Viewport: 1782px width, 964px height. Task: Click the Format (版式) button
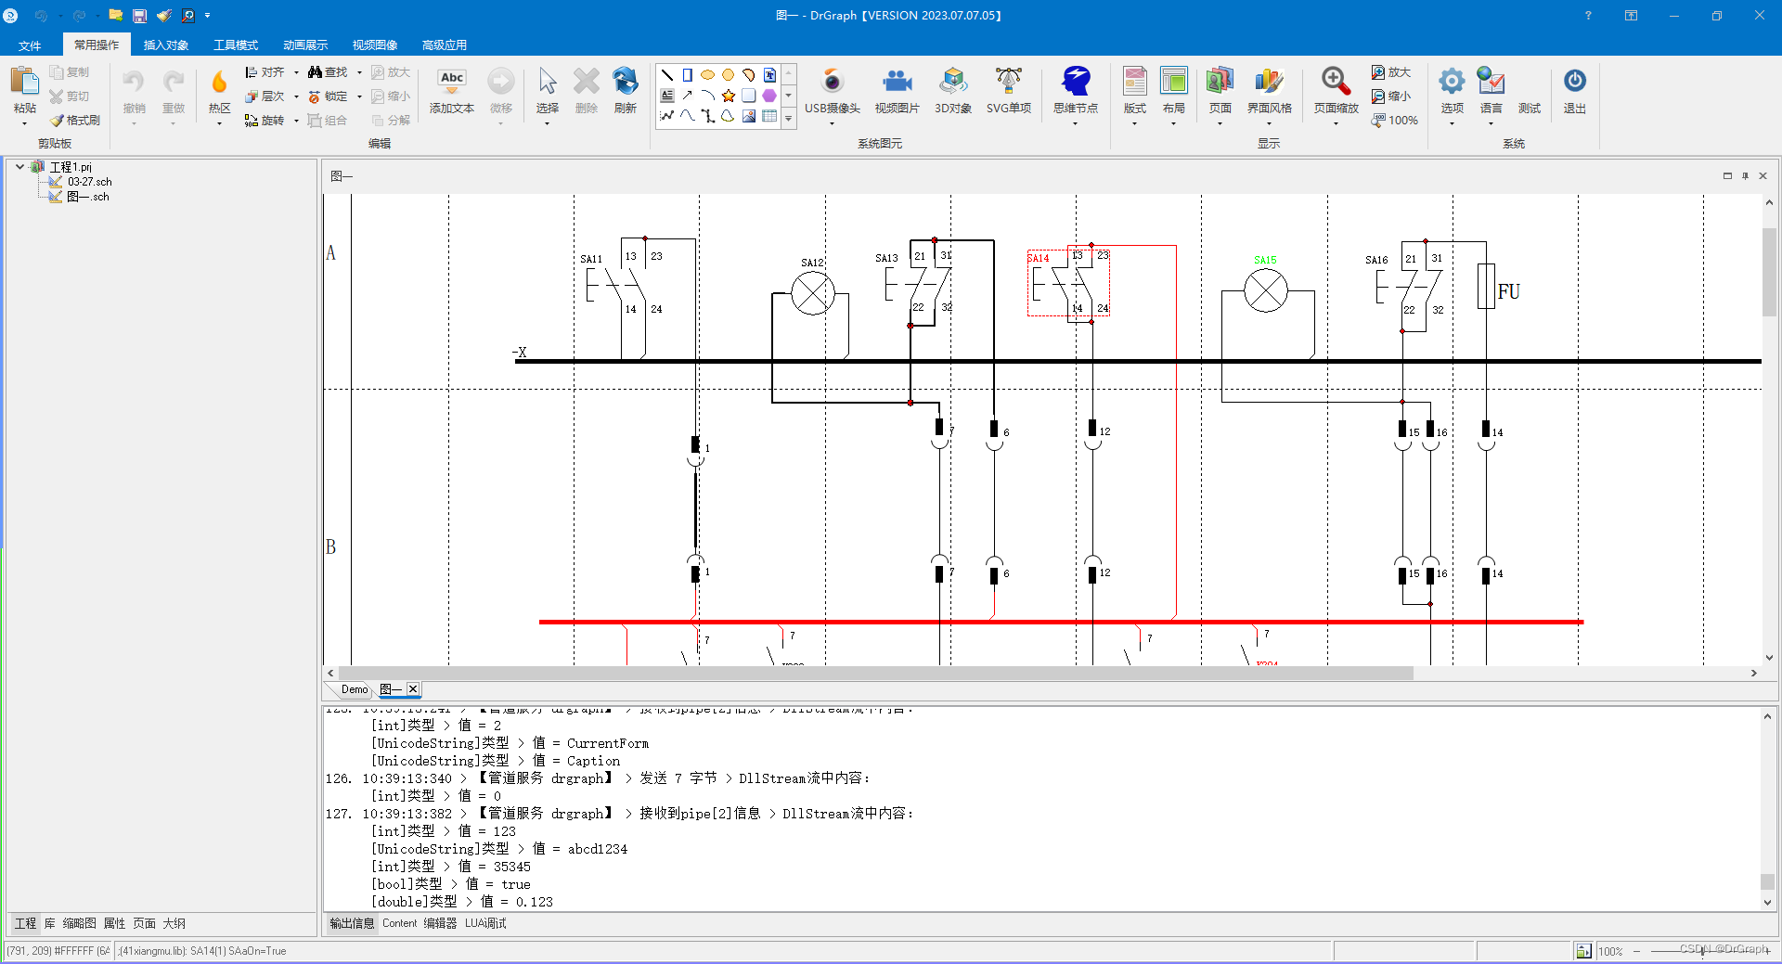click(1135, 93)
